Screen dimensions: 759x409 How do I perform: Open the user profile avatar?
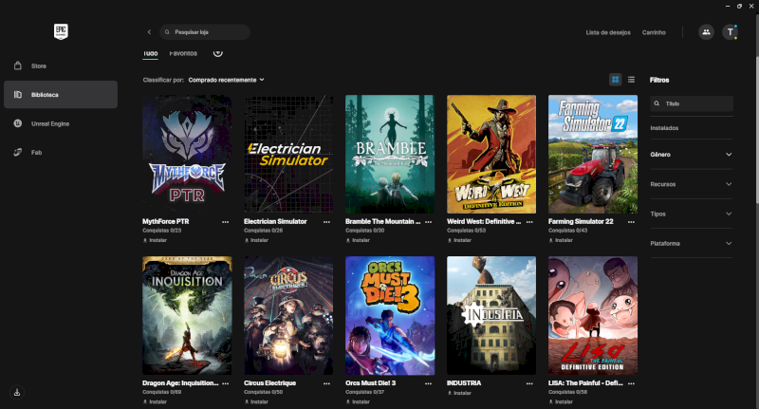click(730, 32)
